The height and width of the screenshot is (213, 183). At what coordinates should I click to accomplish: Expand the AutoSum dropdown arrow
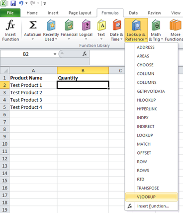pyautogui.click(x=33, y=39)
